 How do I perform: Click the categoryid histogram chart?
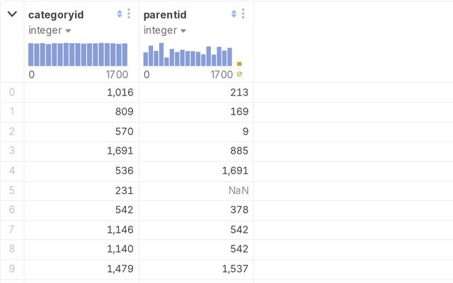click(x=78, y=54)
